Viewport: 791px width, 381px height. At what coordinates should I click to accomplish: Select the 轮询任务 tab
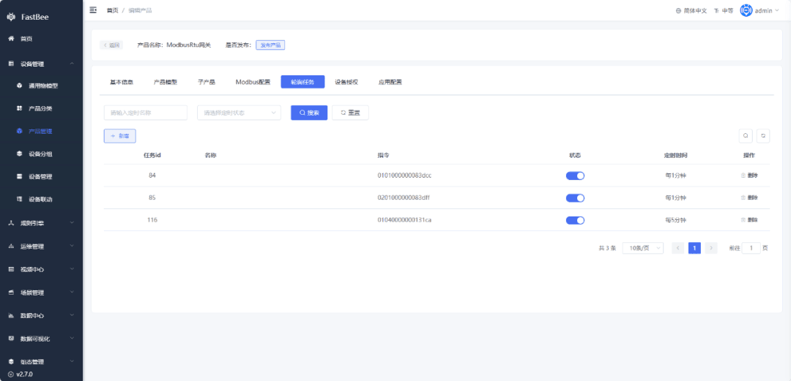tap(302, 82)
